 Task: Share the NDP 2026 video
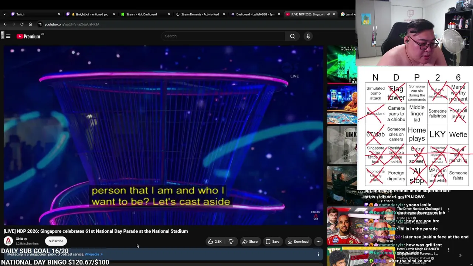[x=250, y=242]
